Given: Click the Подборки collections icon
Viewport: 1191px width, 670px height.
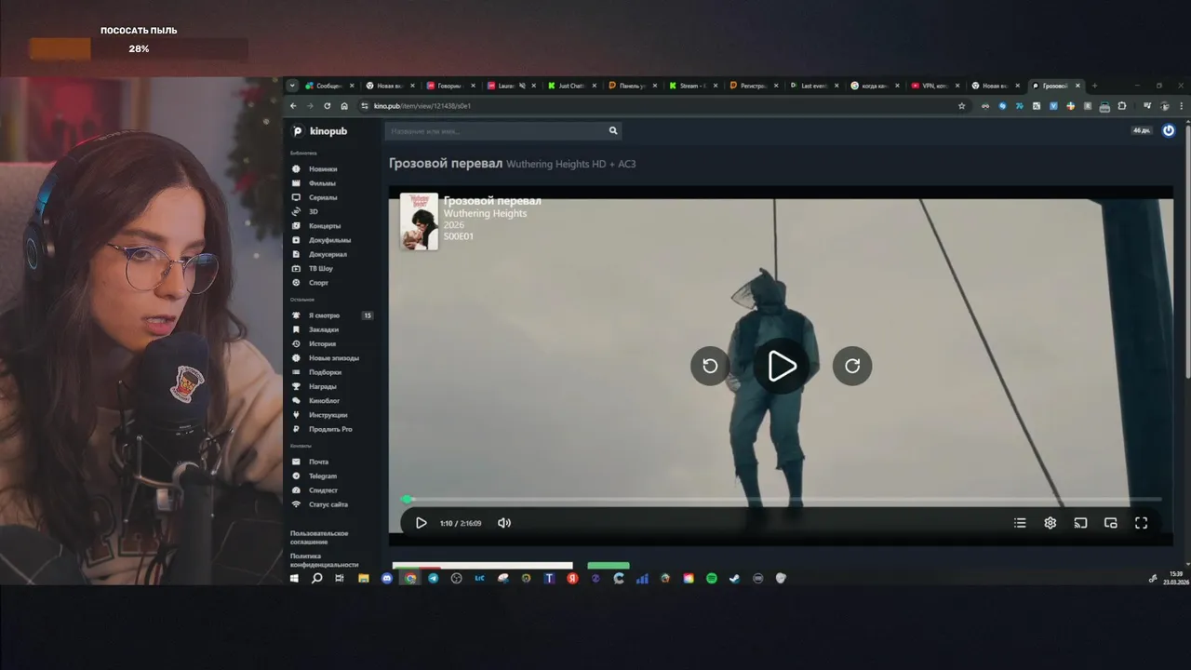Looking at the screenshot, I should pyautogui.click(x=296, y=372).
